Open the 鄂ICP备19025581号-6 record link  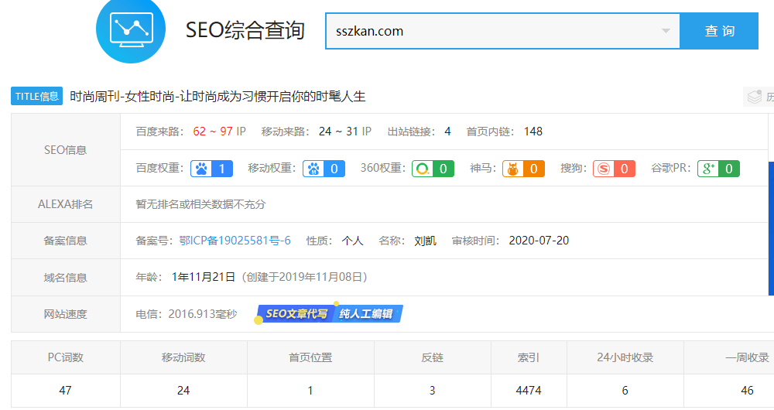(x=235, y=241)
